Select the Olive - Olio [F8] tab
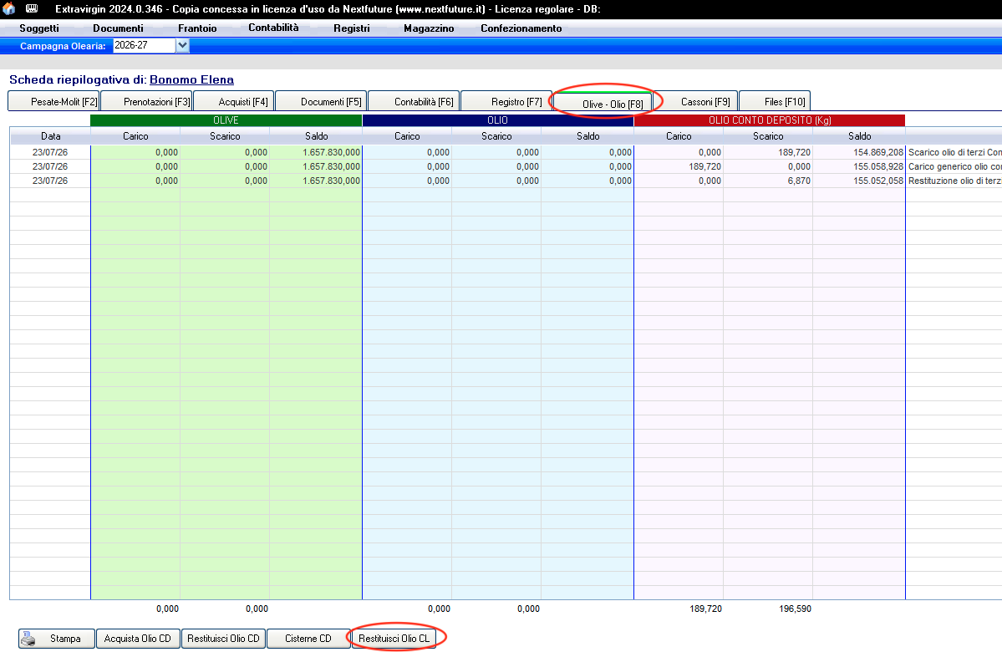 tap(603, 103)
